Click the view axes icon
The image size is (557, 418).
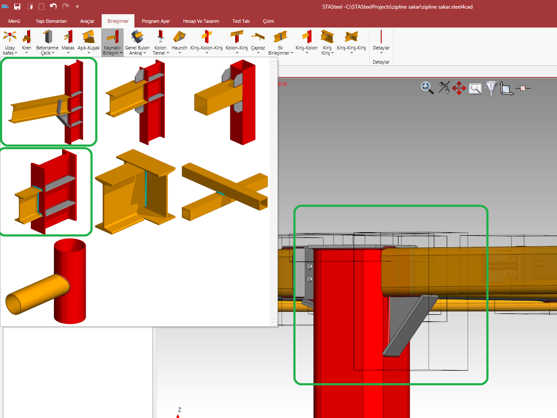506,89
